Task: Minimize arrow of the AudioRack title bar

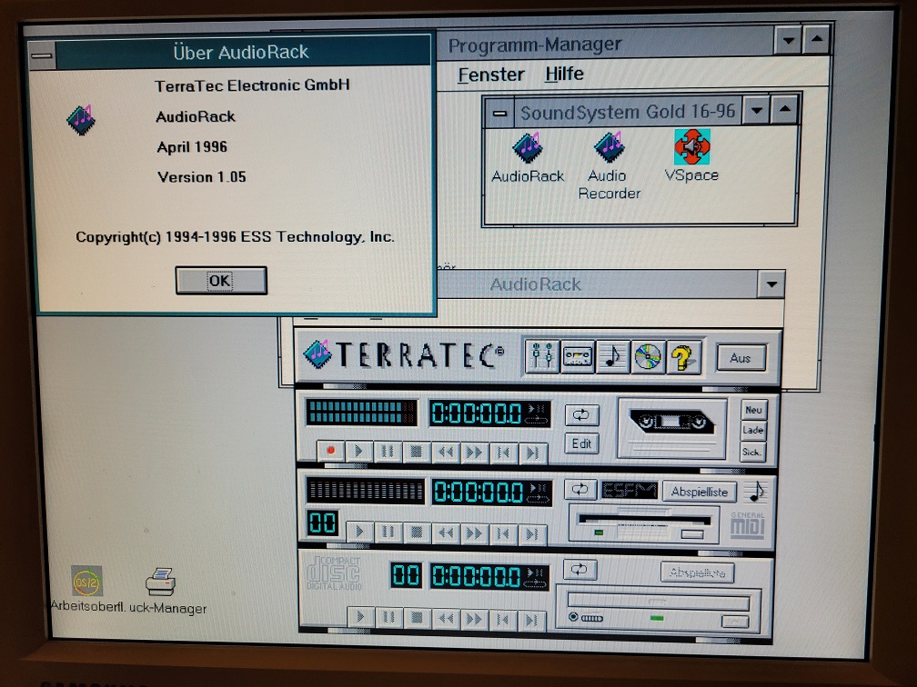Action: [771, 284]
